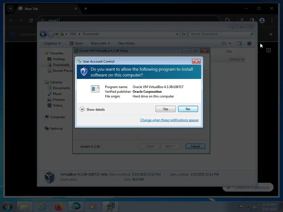283x212 pixels.
Task: Select VM1 in Explorer address path
Action: (x=73, y=34)
